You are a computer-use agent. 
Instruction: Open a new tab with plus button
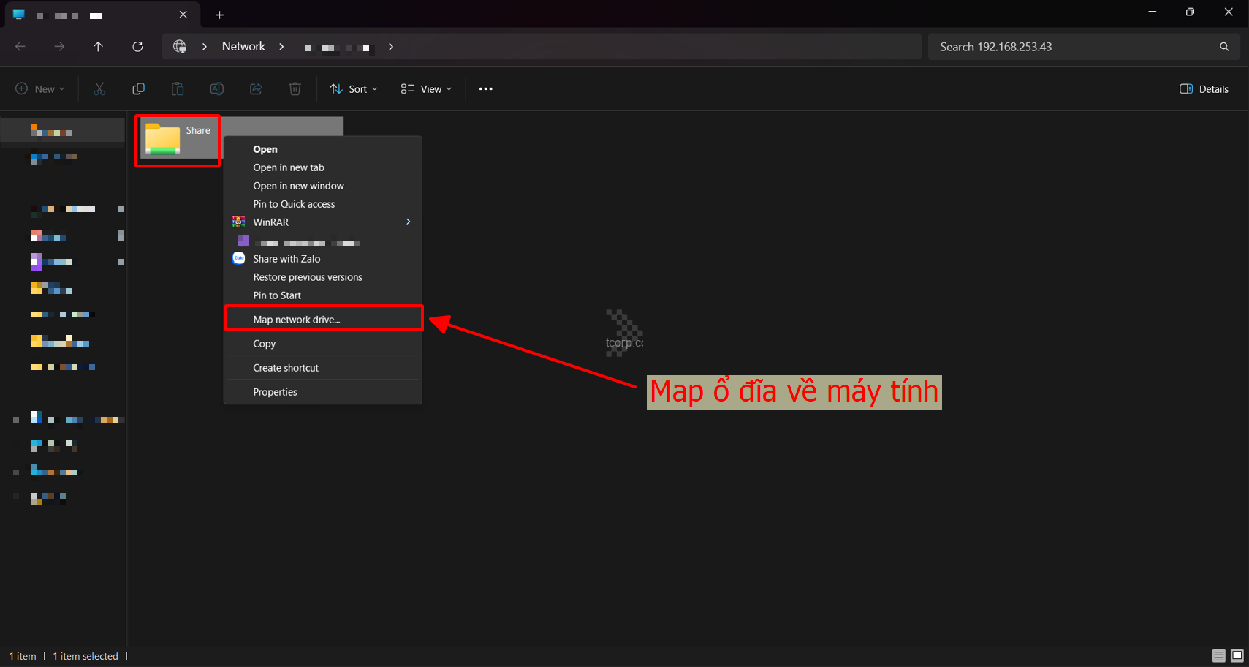[219, 15]
